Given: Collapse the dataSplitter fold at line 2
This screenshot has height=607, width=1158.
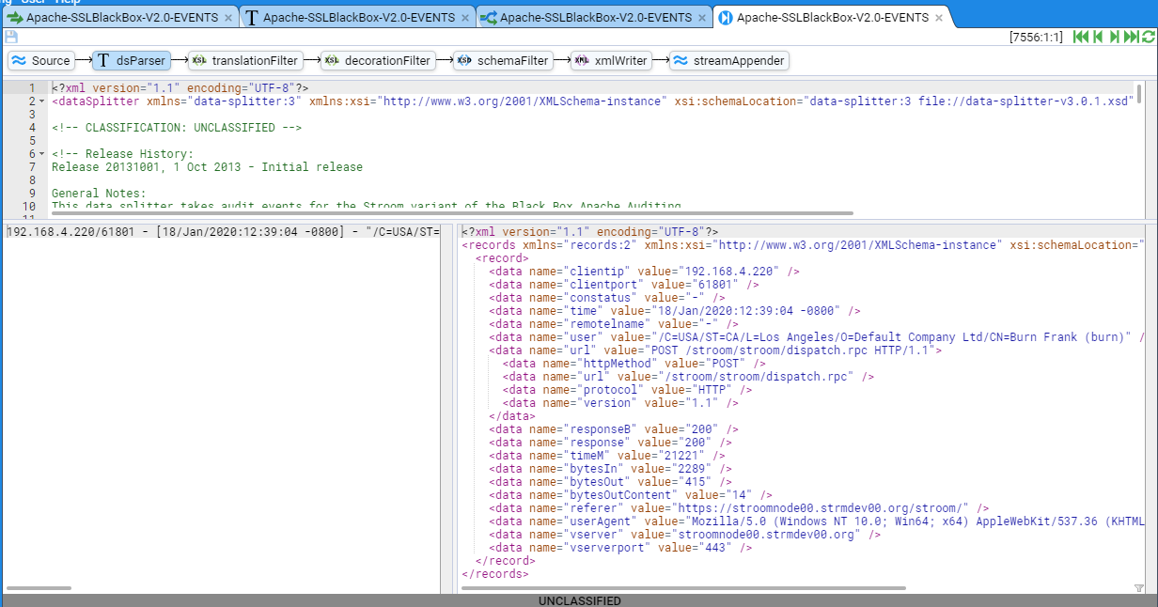Looking at the screenshot, I should point(42,101).
